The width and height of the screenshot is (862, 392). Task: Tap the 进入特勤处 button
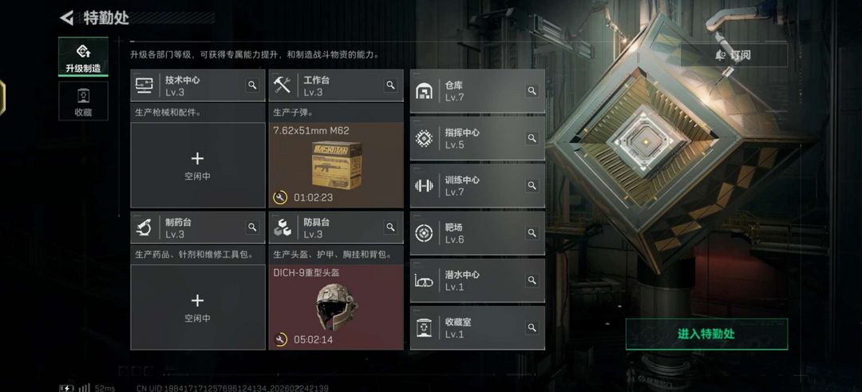(706, 335)
